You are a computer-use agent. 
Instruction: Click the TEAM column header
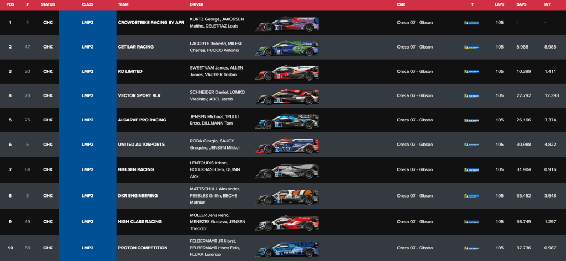click(123, 4)
